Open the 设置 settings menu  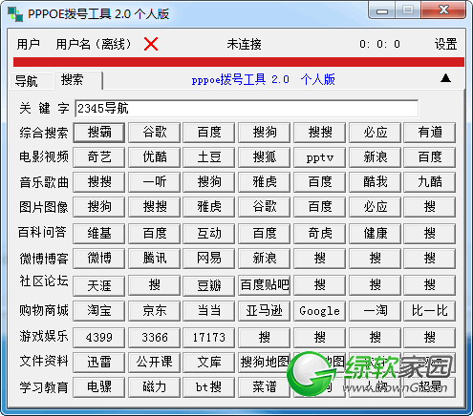(445, 44)
